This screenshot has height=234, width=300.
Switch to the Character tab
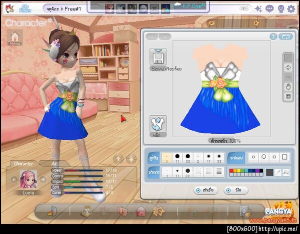[x=23, y=164]
